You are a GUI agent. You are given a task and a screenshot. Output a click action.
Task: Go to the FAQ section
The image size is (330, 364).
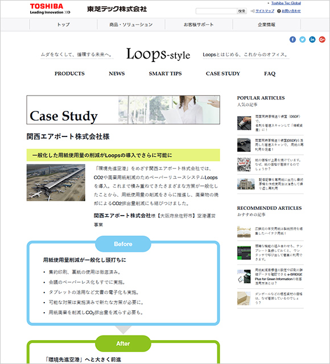(x=270, y=73)
